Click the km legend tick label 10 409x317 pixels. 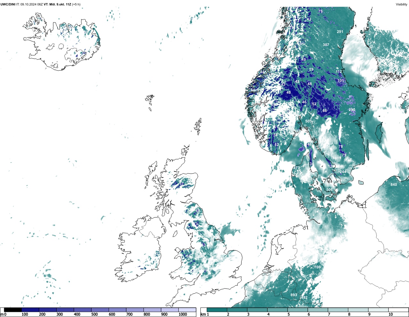(x=390, y=314)
